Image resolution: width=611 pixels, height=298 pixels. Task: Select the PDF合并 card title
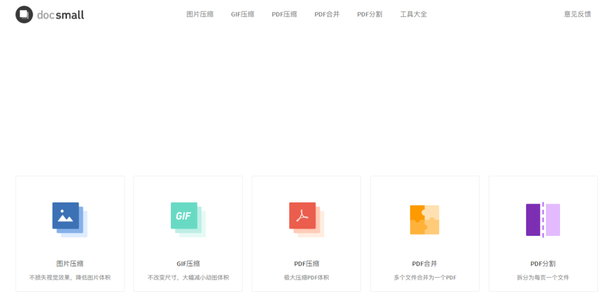(x=425, y=264)
